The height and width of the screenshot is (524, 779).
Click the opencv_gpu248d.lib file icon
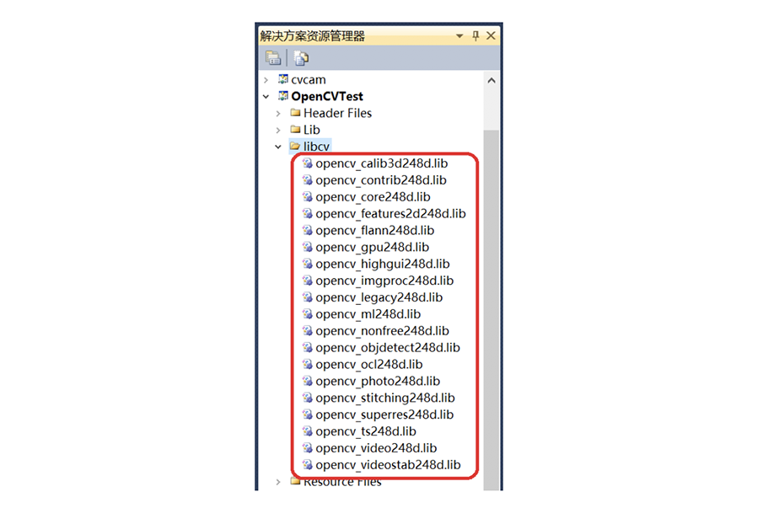308,247
